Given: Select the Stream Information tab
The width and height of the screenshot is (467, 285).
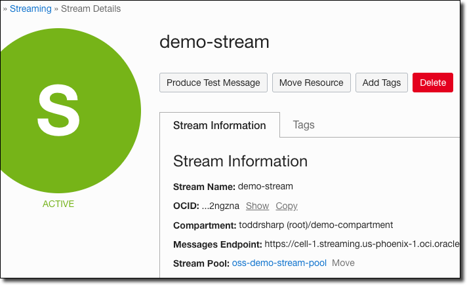Looking at the screenshot, I should pos(219,125).
